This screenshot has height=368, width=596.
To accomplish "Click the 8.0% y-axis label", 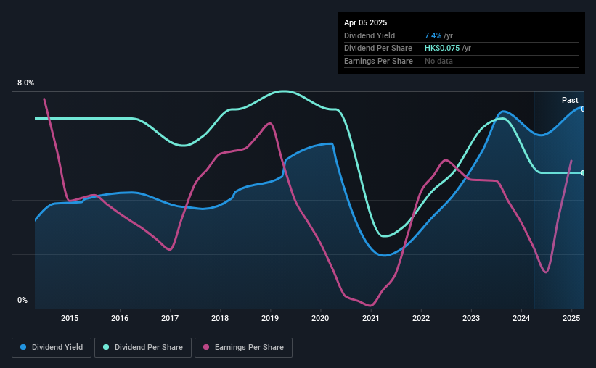I will tap(25, 83).
